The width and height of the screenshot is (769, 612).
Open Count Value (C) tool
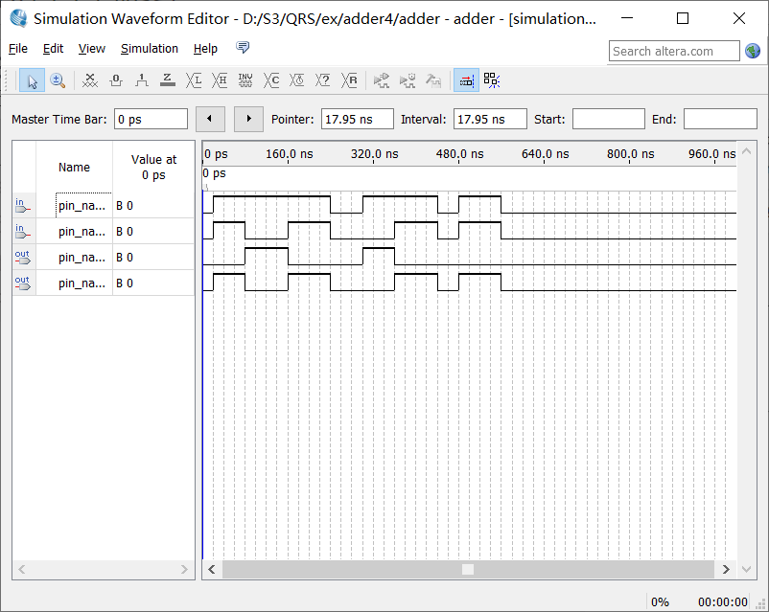(271, 80)
